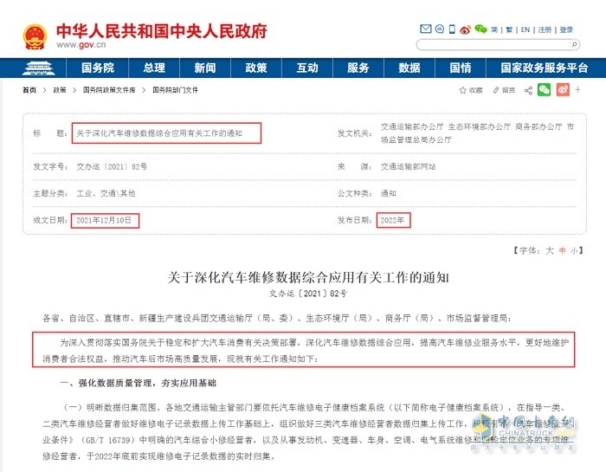Click the www.gov.cn URL text
The image size is (606, 472).
pyautogui.click(x=81, y=45)
